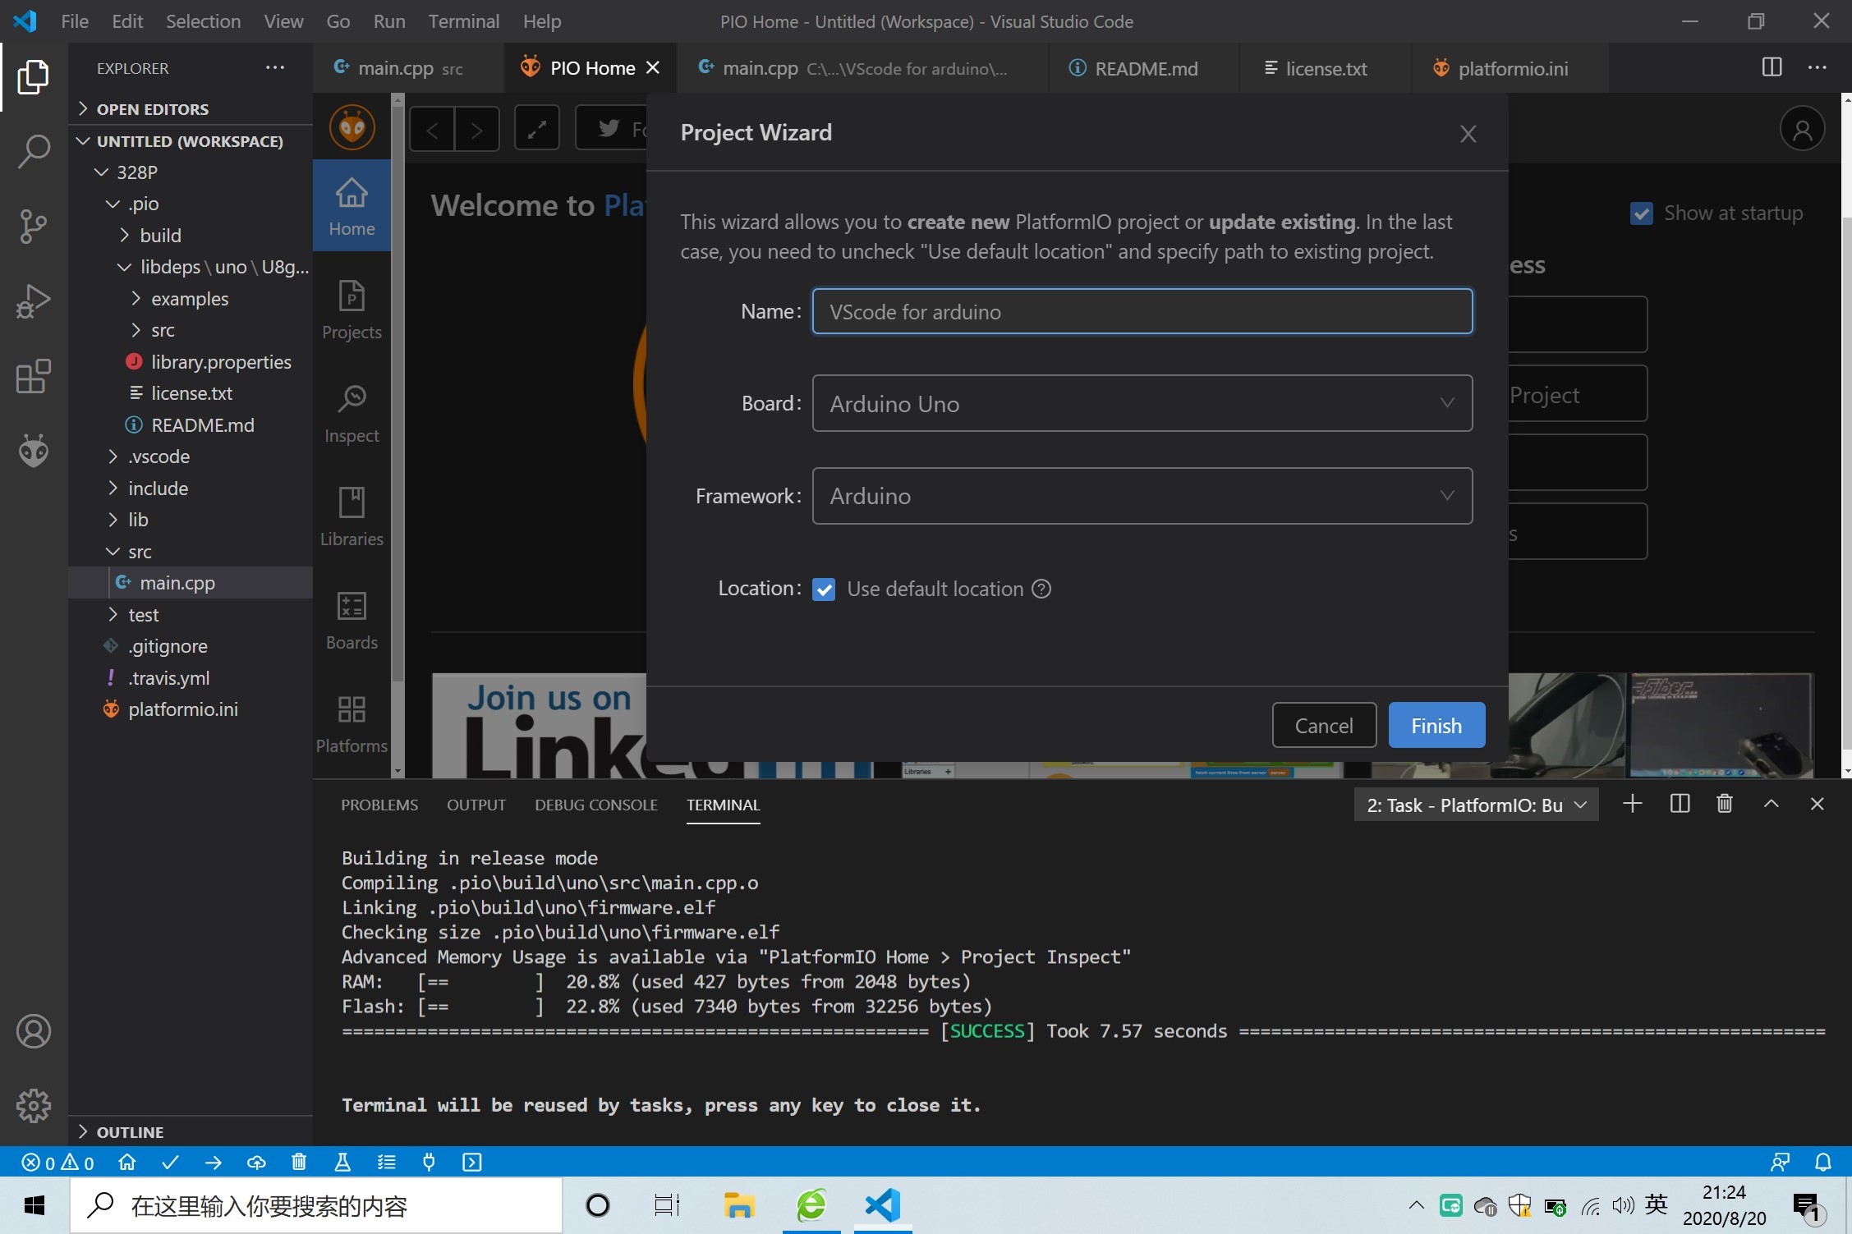The width and height of the screenshot is (1852, 1234).
Task: Open PlatformIO alien icon in activity bar
Action: (34, 450)
